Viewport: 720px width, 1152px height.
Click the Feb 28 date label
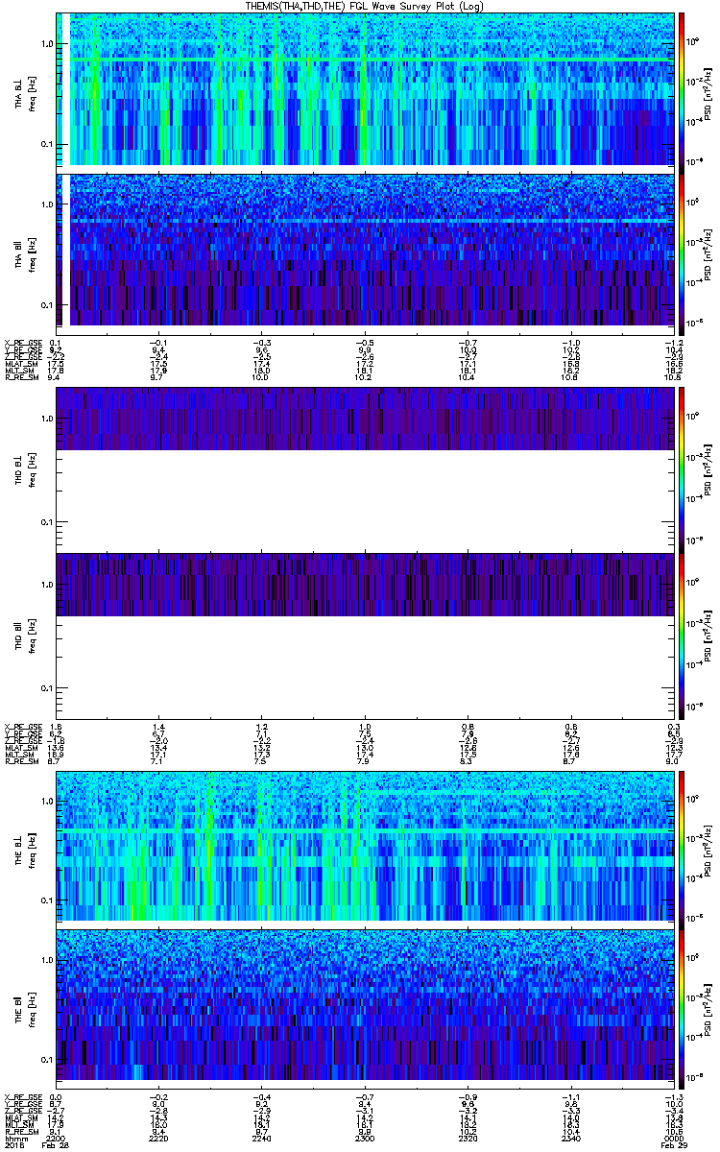point(56,1146)
